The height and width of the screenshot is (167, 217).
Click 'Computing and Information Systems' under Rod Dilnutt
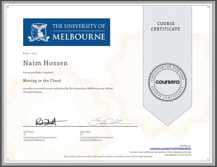click(40, 137)
